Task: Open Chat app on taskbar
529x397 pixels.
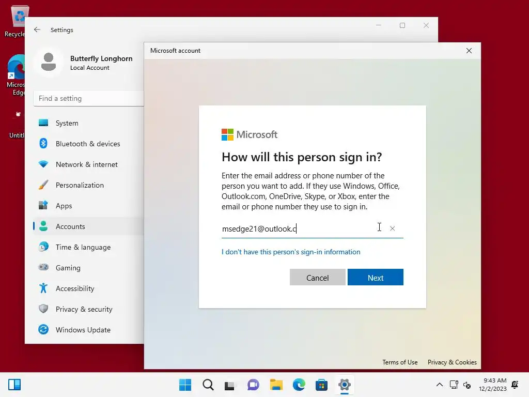Action: [253, 385]
